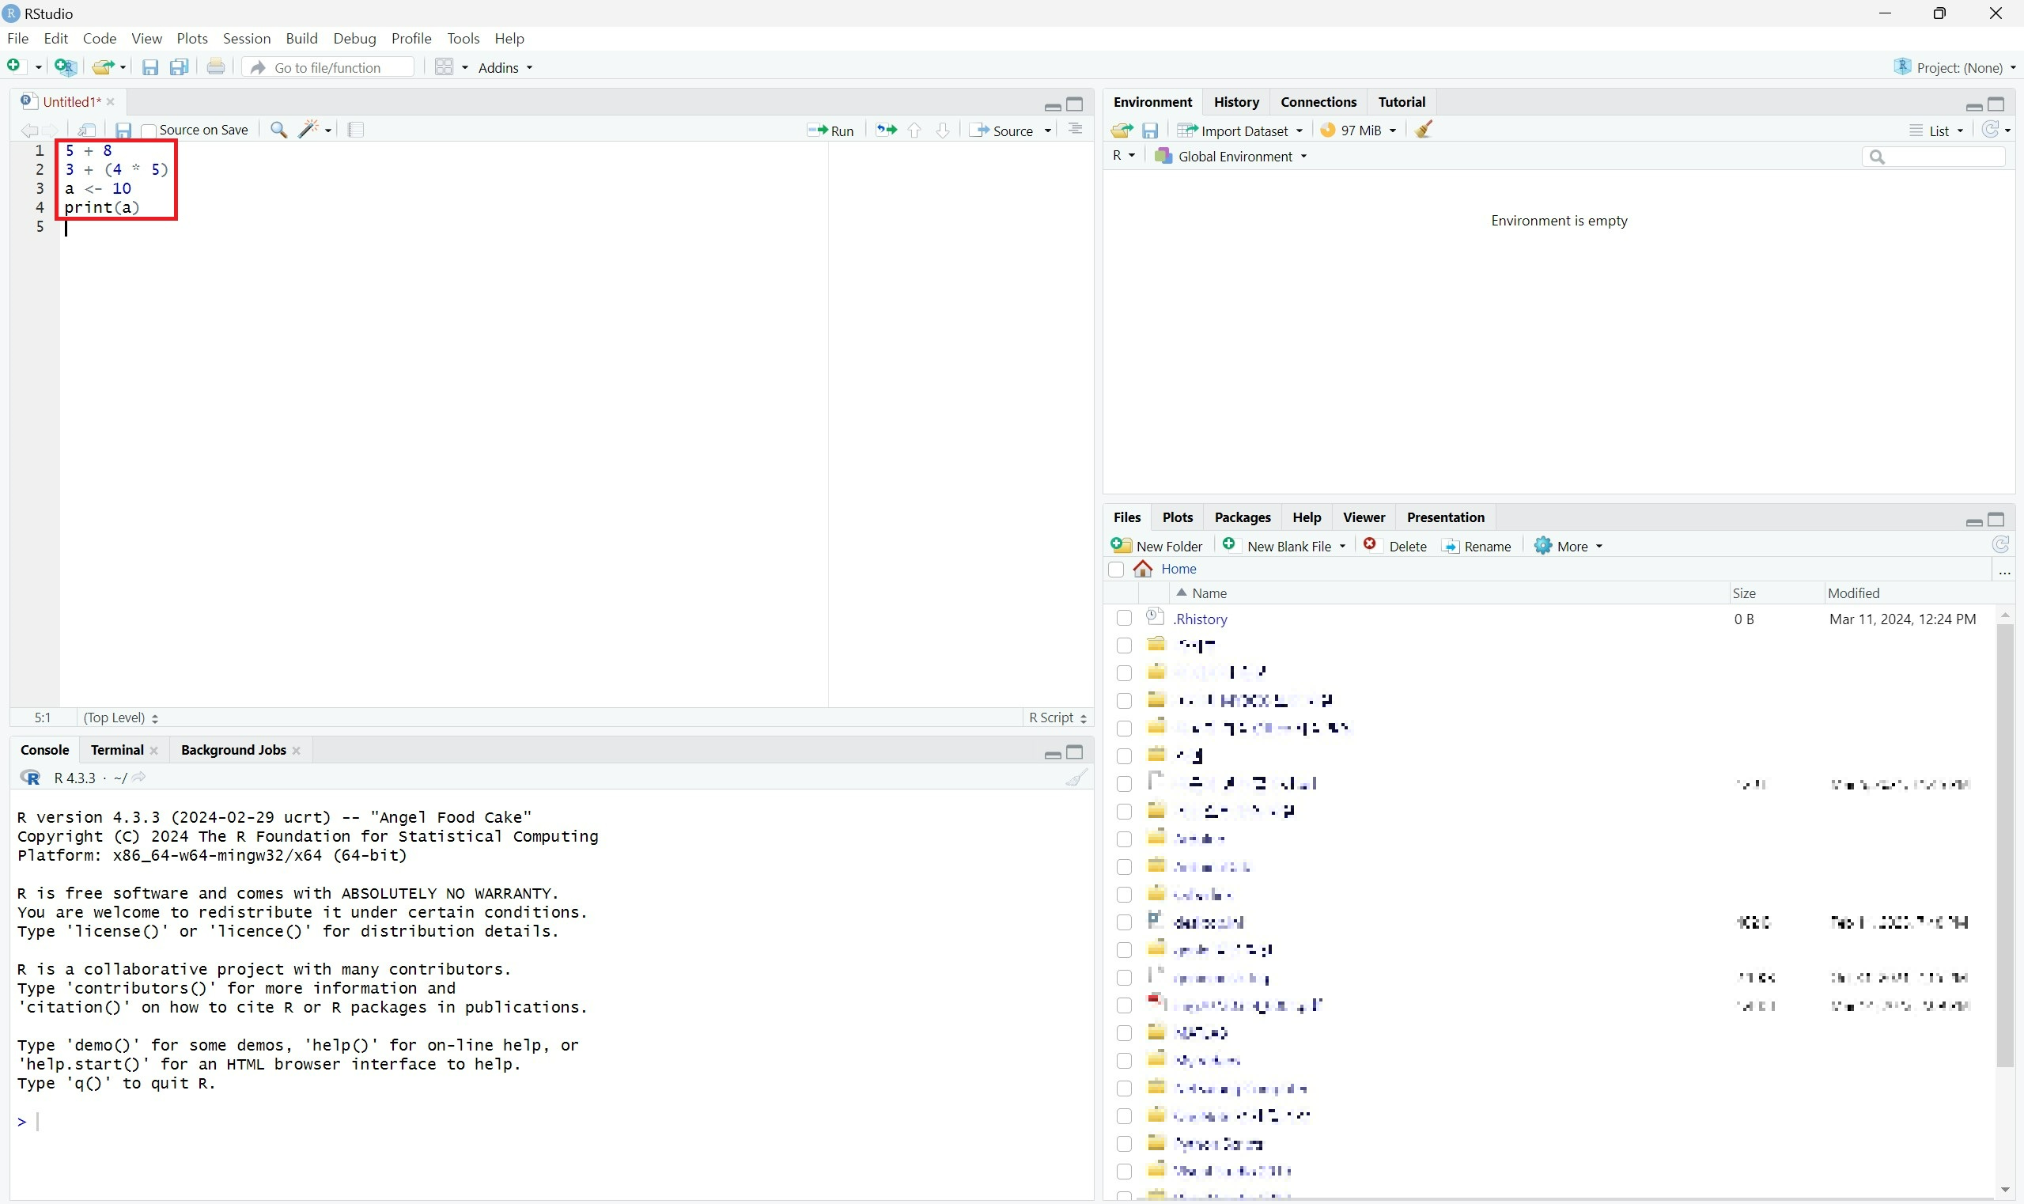
Task: Click the New Folder button
Action: click(1158, 546)
